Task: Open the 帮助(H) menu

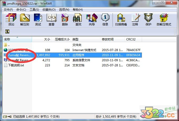Action: (78, 10)
